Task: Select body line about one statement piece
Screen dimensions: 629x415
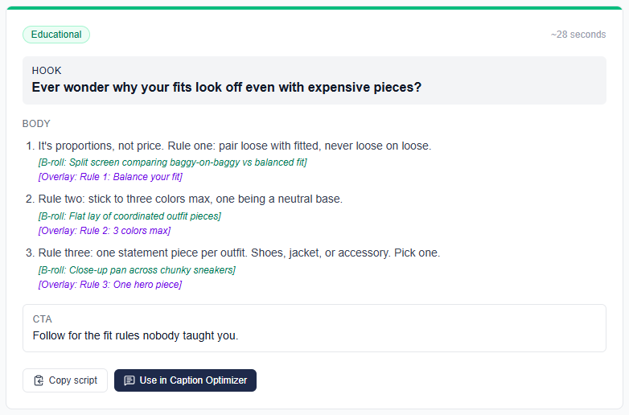Action: [x=239, y=253]
